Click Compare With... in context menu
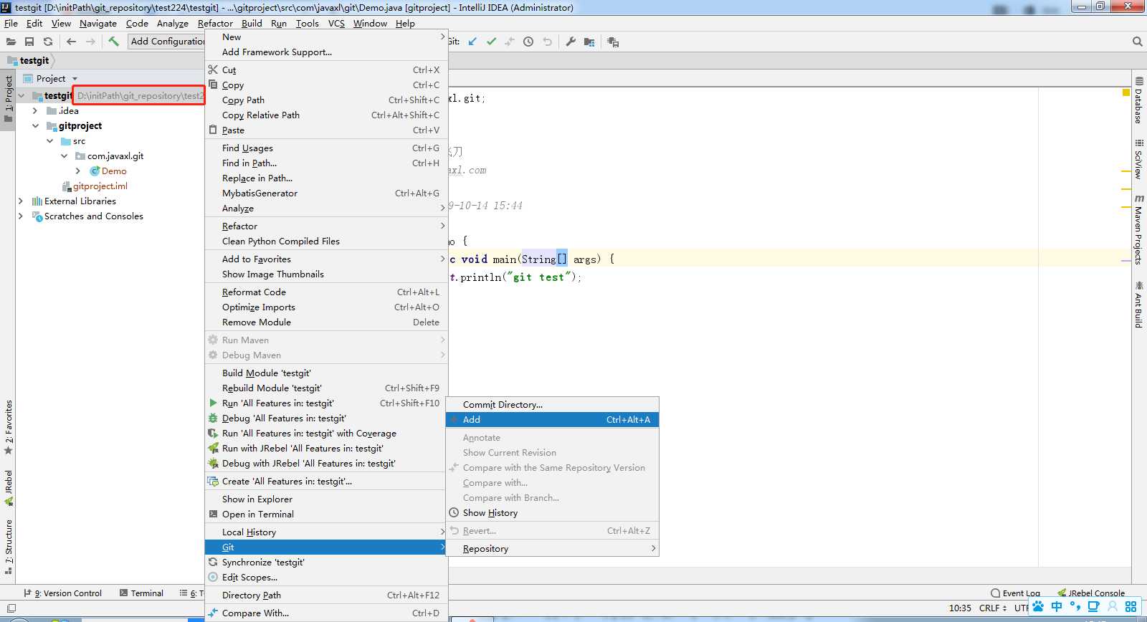Screen dimensions: 1147x622 click(326, 613)
